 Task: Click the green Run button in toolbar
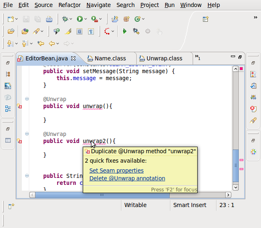(79, 19)
